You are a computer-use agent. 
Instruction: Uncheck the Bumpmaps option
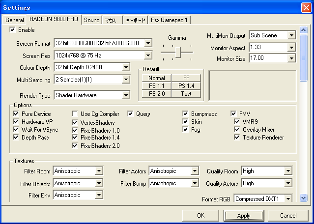186,114
